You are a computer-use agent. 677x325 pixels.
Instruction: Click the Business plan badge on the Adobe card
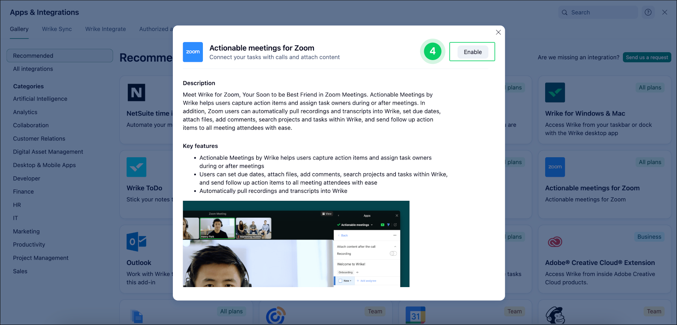[x=649, y=237]
